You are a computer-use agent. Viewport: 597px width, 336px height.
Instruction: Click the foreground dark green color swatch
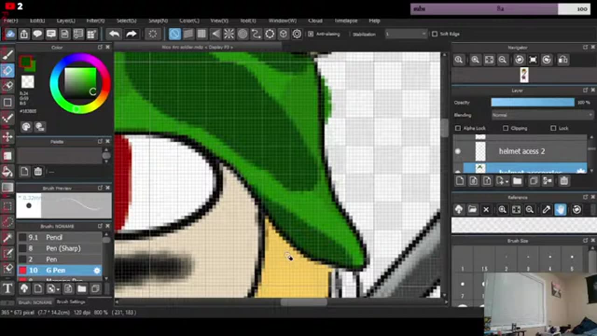click(x=26, y=61)
